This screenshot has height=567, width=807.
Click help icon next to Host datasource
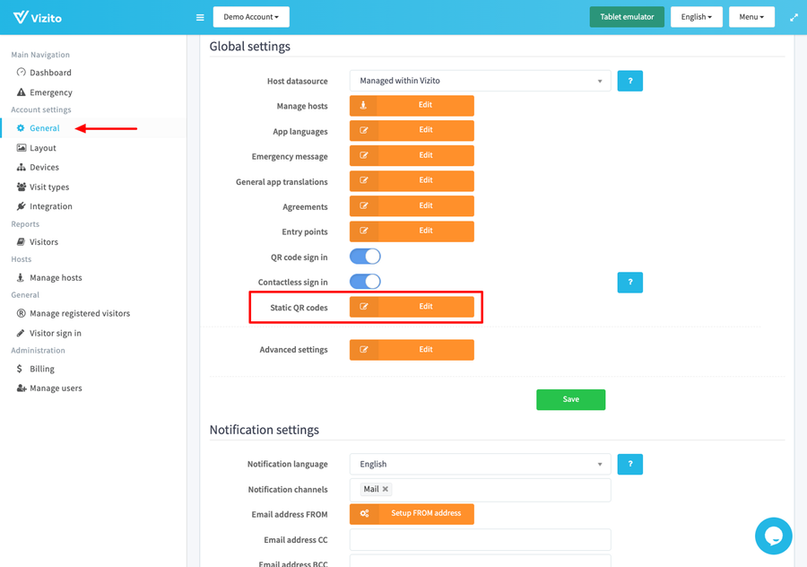tap(629, 81)
